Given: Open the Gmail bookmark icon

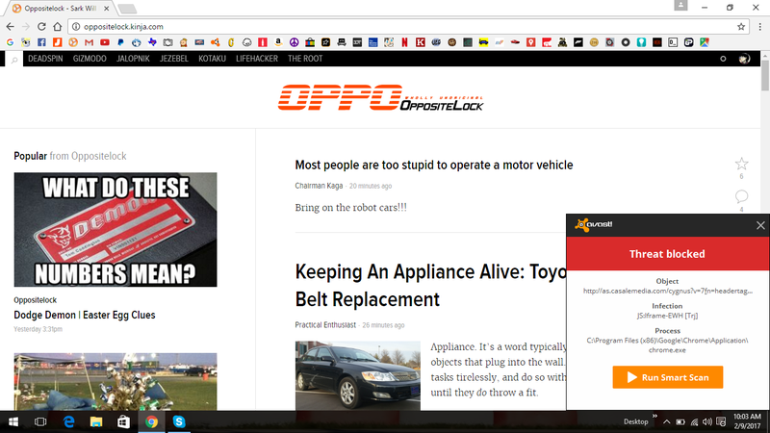Looking at the screenshot, I should 89,42.
